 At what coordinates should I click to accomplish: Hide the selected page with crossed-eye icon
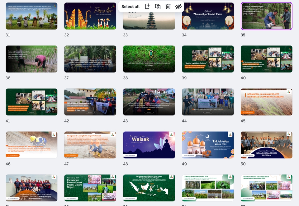tap(178, 7)
